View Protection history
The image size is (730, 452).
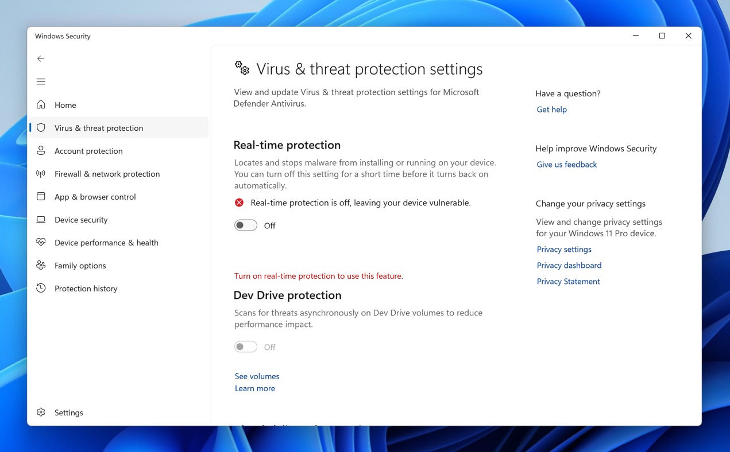click(118, 289)
